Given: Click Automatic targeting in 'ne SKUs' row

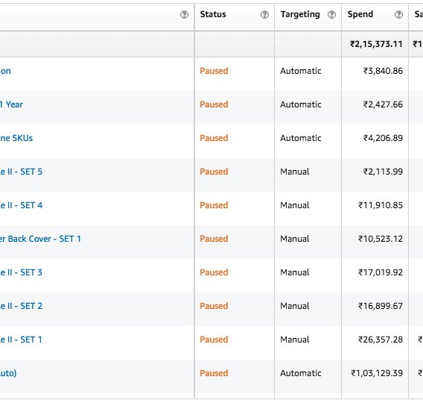Looking at the screenshot, I should point(301,138).
